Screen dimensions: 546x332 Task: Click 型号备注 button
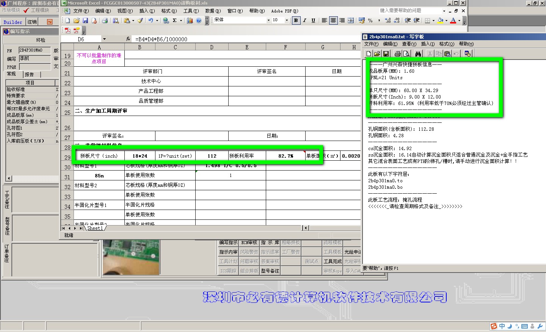pos(270,271)
